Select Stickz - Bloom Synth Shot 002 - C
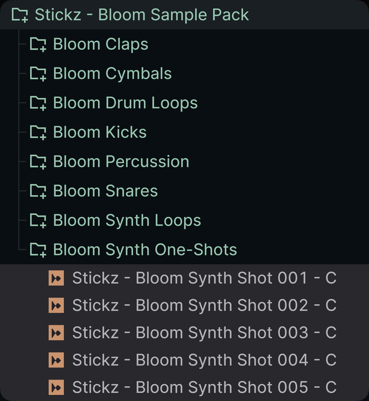Screen dimensions: 369x401 204,305
